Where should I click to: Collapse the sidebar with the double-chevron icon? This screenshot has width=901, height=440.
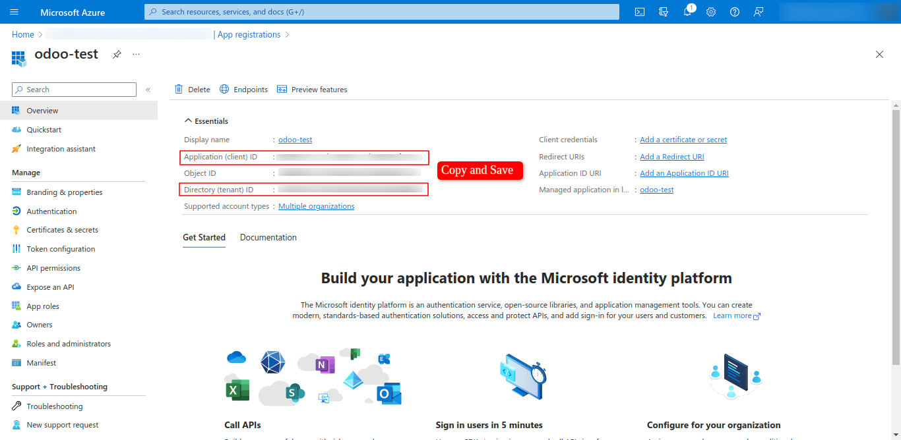[148, 90]
